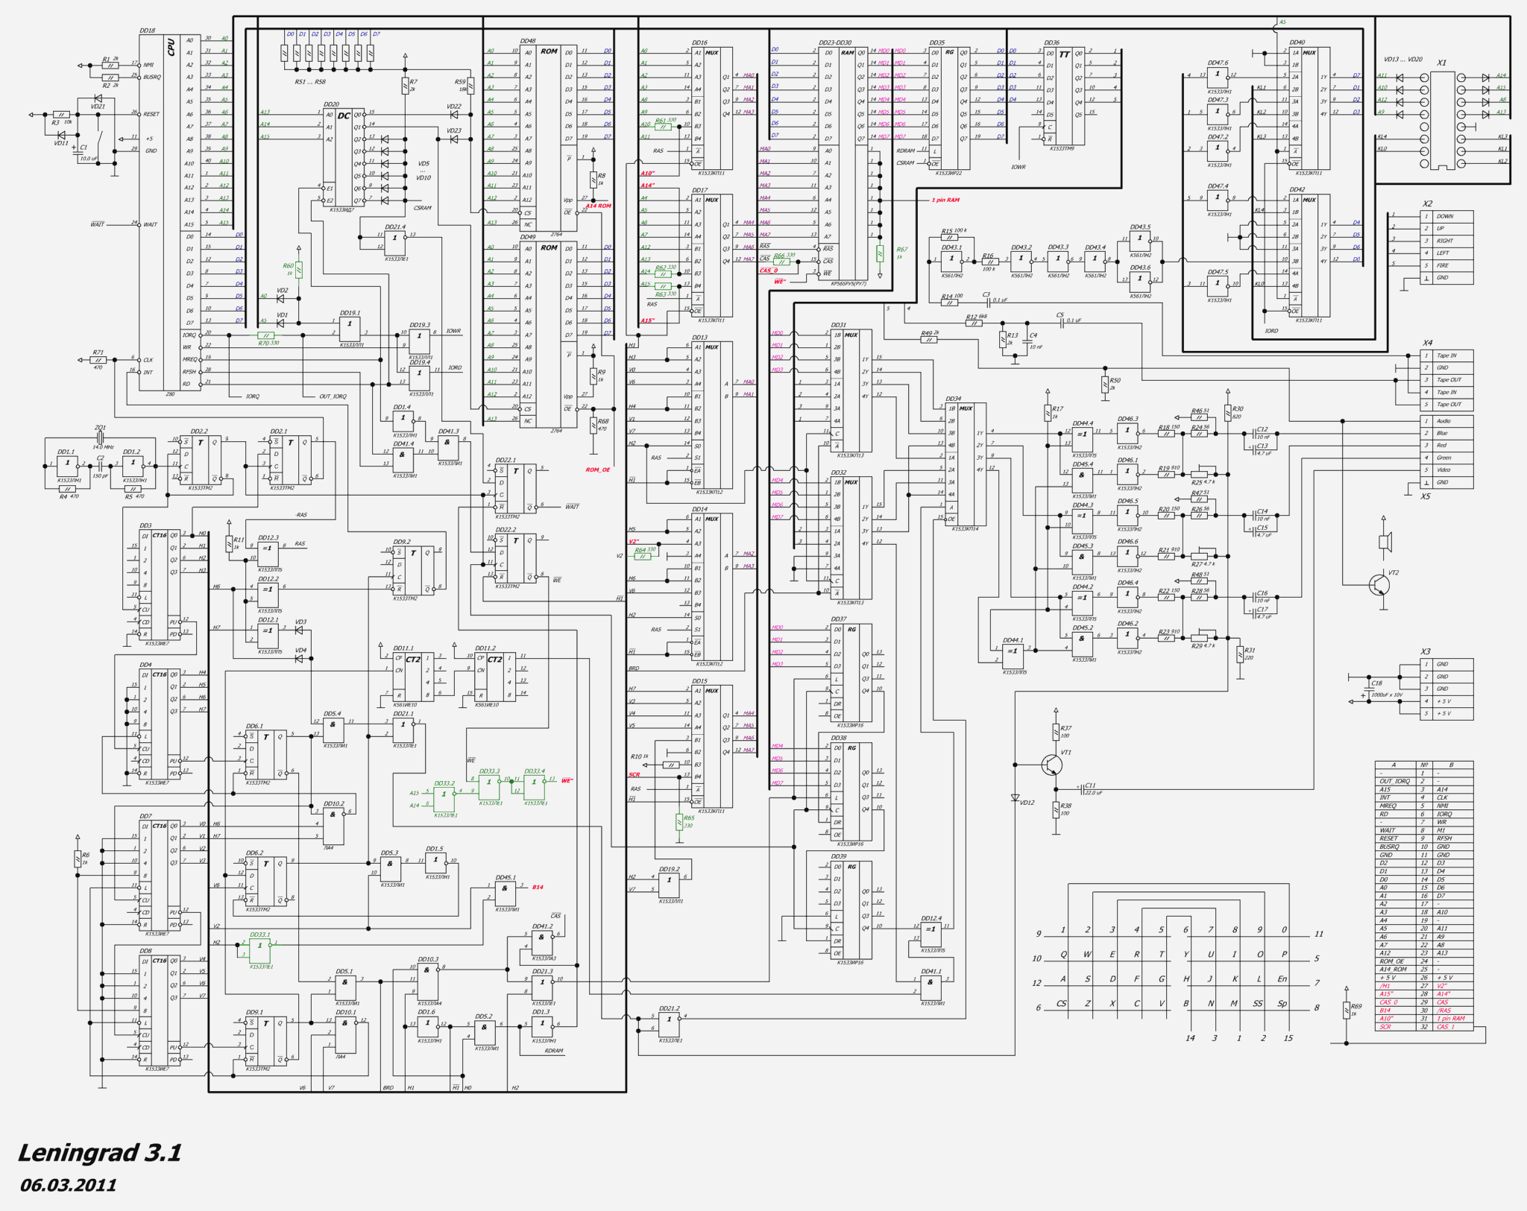Click the VD12 diode symbol
This screenshot has height=1211, width=1527.
point(1015,798)
